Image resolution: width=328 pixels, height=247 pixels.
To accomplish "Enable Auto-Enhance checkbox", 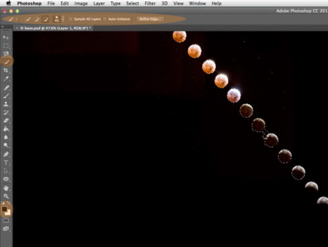I will pos(105,19).
